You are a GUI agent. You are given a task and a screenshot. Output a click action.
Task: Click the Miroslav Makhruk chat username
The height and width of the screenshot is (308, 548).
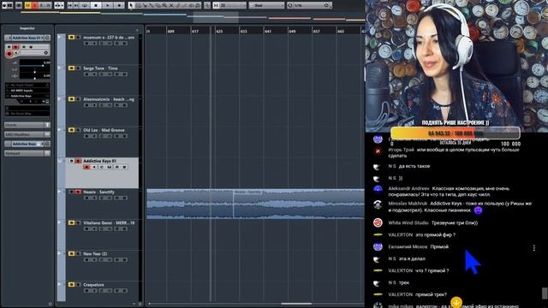(408, 204)
